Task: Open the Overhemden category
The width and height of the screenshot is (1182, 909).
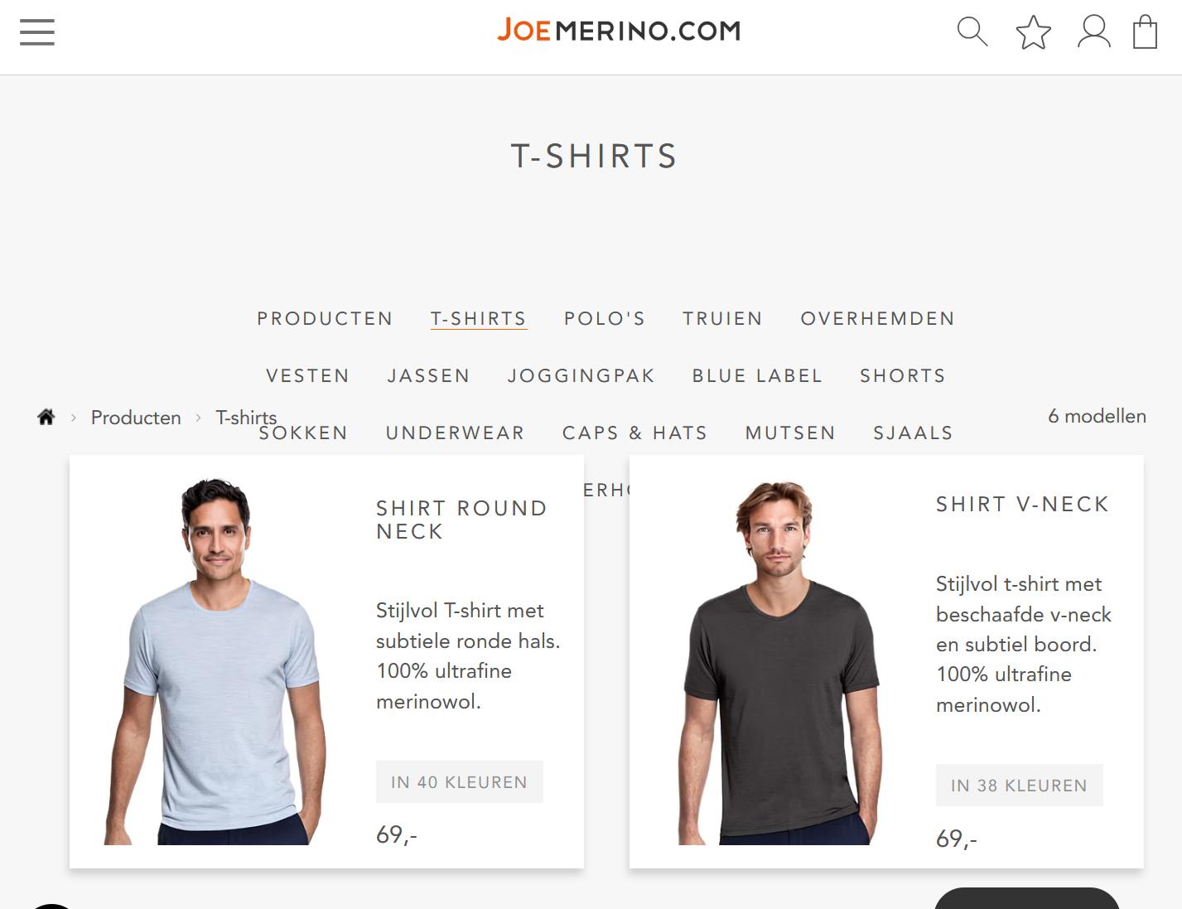Action: point(878,319)
